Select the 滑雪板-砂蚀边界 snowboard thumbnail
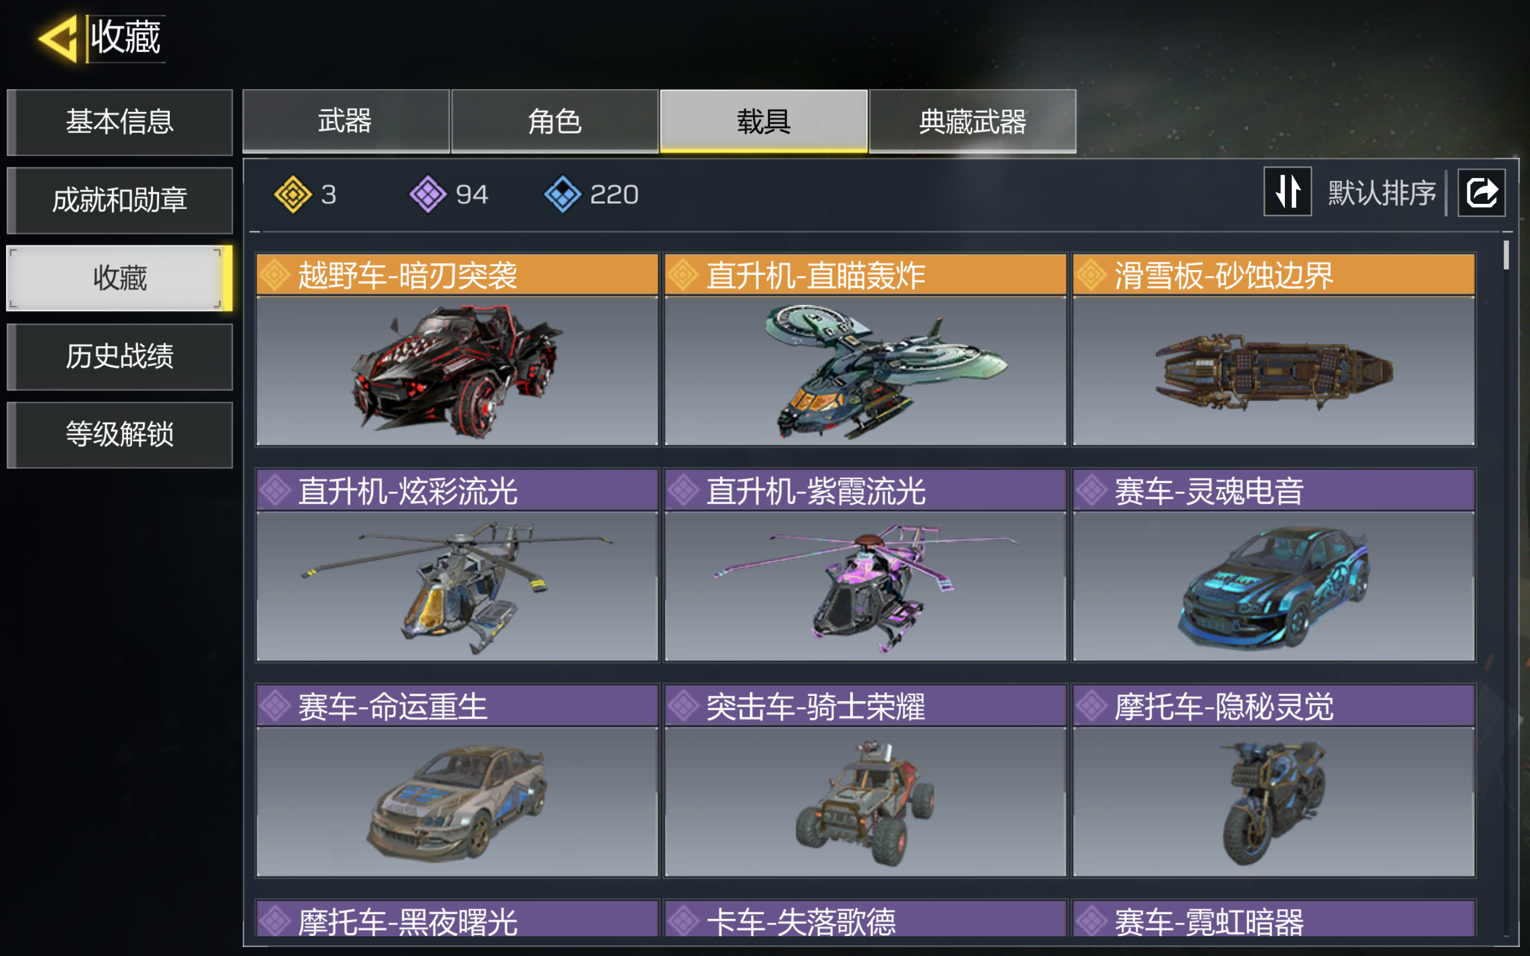 point(1274,371)
